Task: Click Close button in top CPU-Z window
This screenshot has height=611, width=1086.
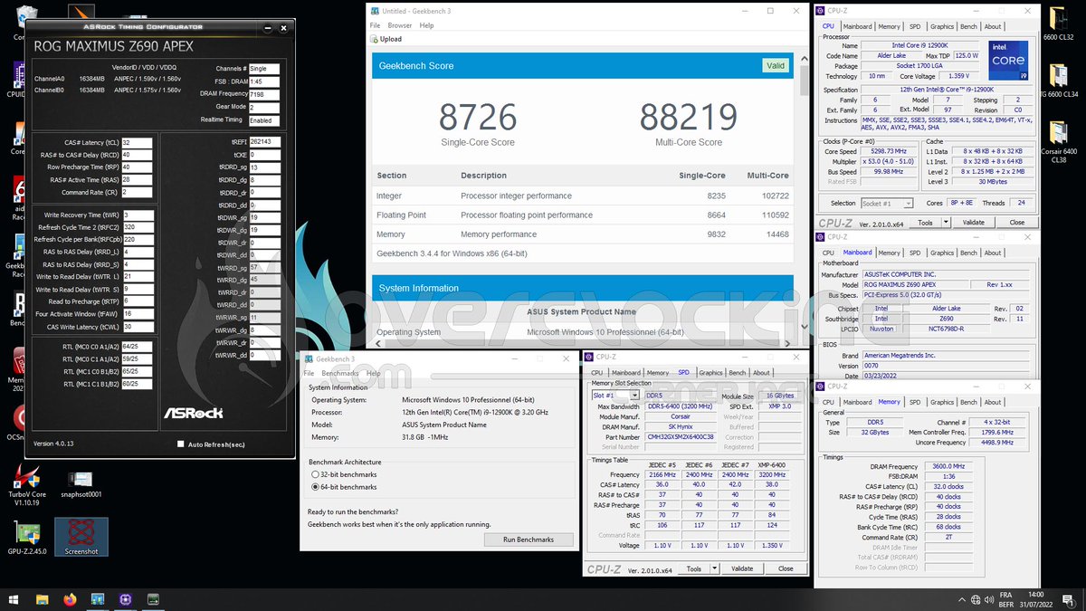Action: click(1017, 222)
